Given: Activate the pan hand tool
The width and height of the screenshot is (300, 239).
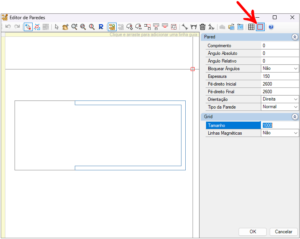Looking at the screenshot, I should coord(65,27).
